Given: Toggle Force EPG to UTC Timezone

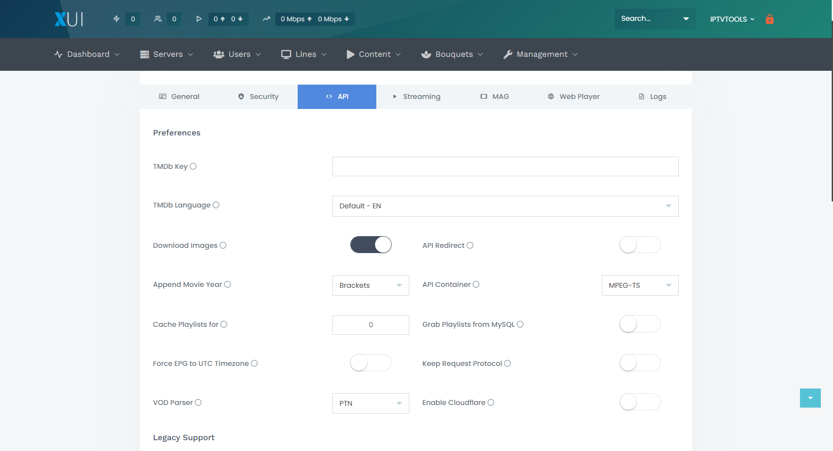Looking at the screenshot, I should pyautogui.click(x=371, y=363).
